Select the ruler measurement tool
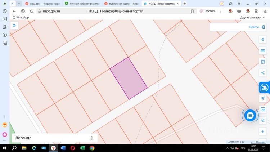Screen dimensions: 270x152 point(263,51)
